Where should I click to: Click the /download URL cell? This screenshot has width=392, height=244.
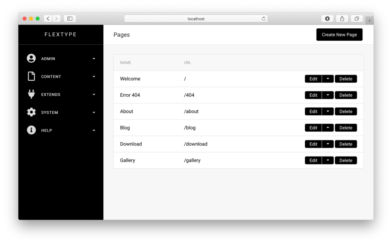[x=196, y=144]
